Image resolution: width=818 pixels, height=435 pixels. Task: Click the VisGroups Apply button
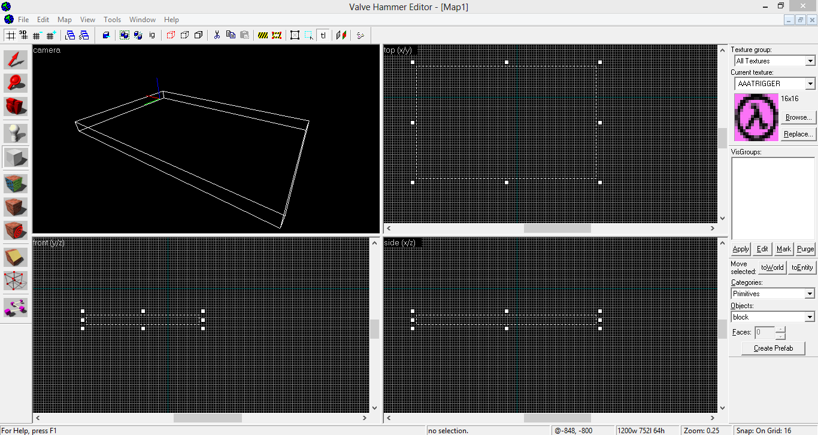741,249
